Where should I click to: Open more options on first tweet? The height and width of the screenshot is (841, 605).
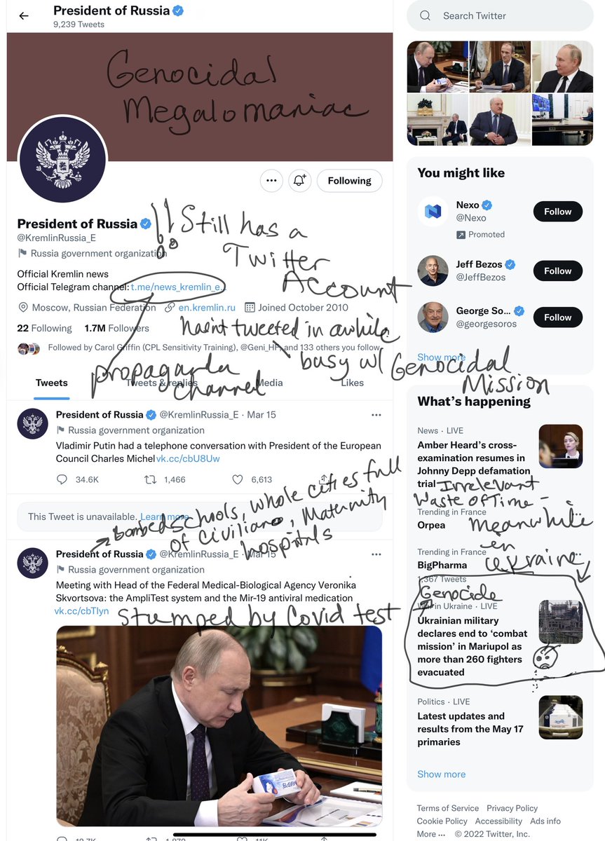(x=377, y=415)
